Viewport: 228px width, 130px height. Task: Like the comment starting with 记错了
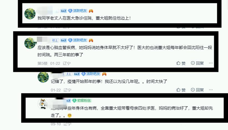pos(181,90)
